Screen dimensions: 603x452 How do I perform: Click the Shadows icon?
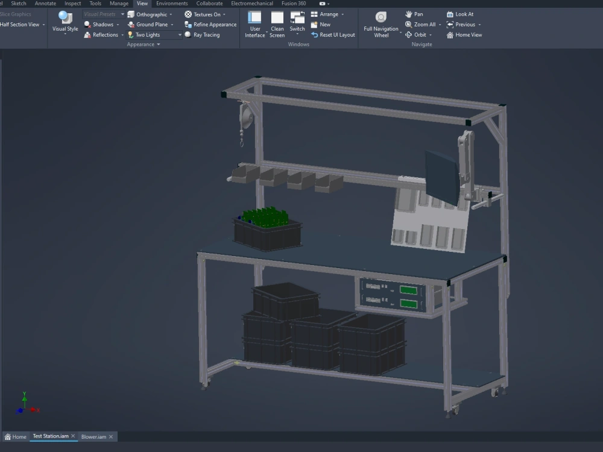87,25
